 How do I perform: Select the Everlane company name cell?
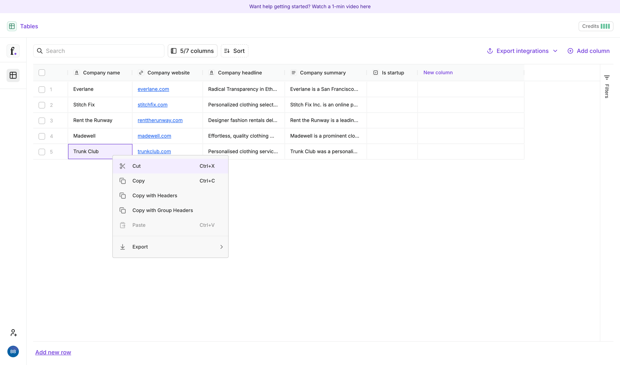pos(100,89)
